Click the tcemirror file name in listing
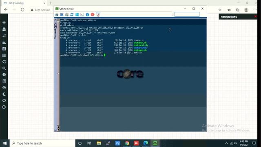The image size is (261, 147). click(x=139, y=40)
